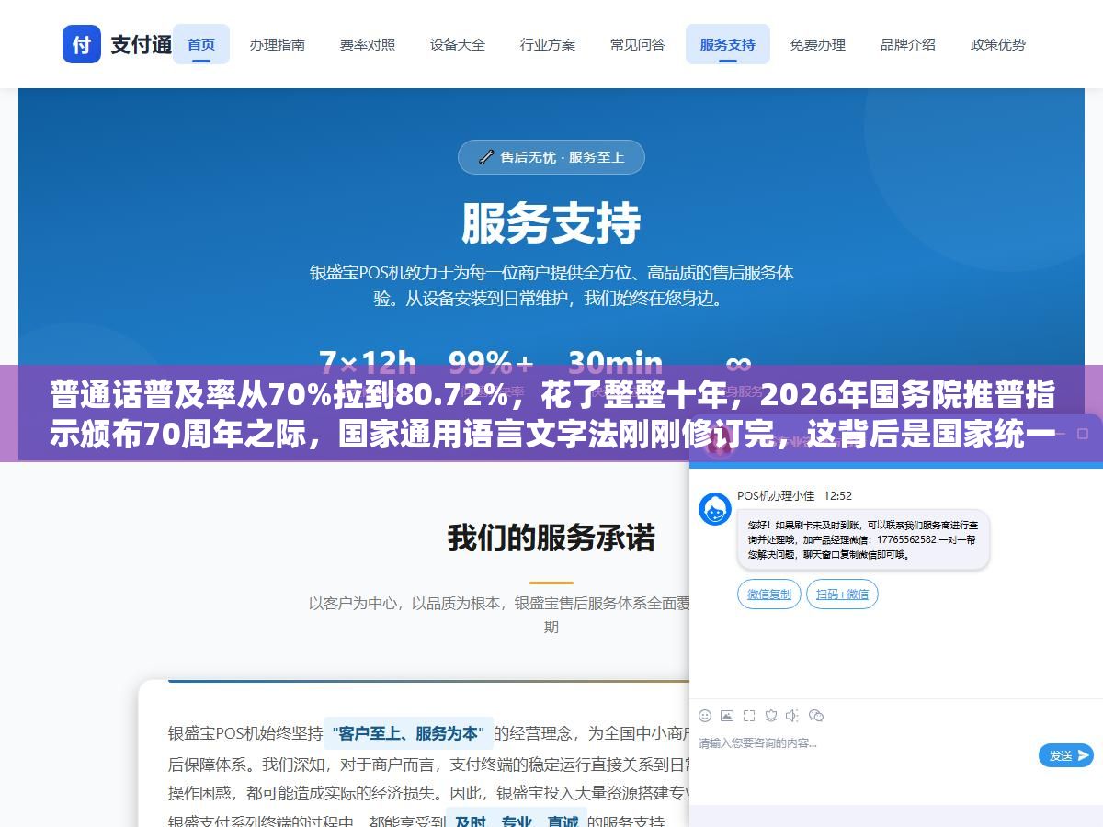Click the image upload icon in chat
The image size is (1103, 827).
[727, 715]
